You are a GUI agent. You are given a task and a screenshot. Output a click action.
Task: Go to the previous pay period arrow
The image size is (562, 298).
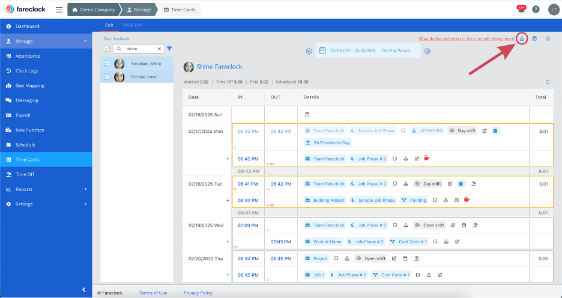(309, 51)
